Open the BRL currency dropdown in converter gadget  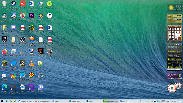tap(170, 19)
